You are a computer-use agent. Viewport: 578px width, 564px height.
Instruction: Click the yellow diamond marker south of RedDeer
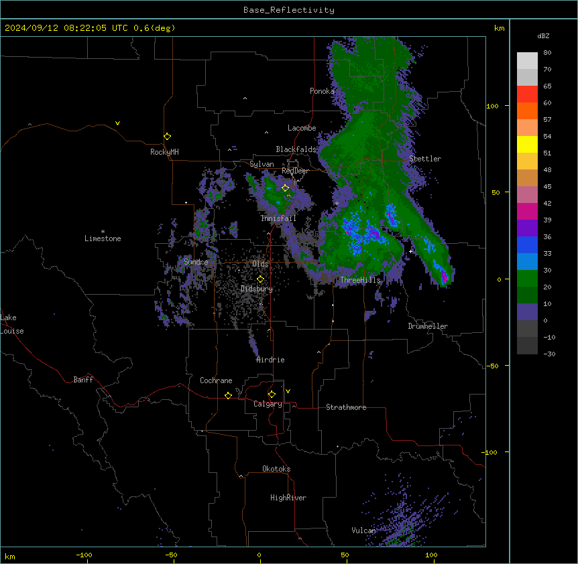coord(285,188)
